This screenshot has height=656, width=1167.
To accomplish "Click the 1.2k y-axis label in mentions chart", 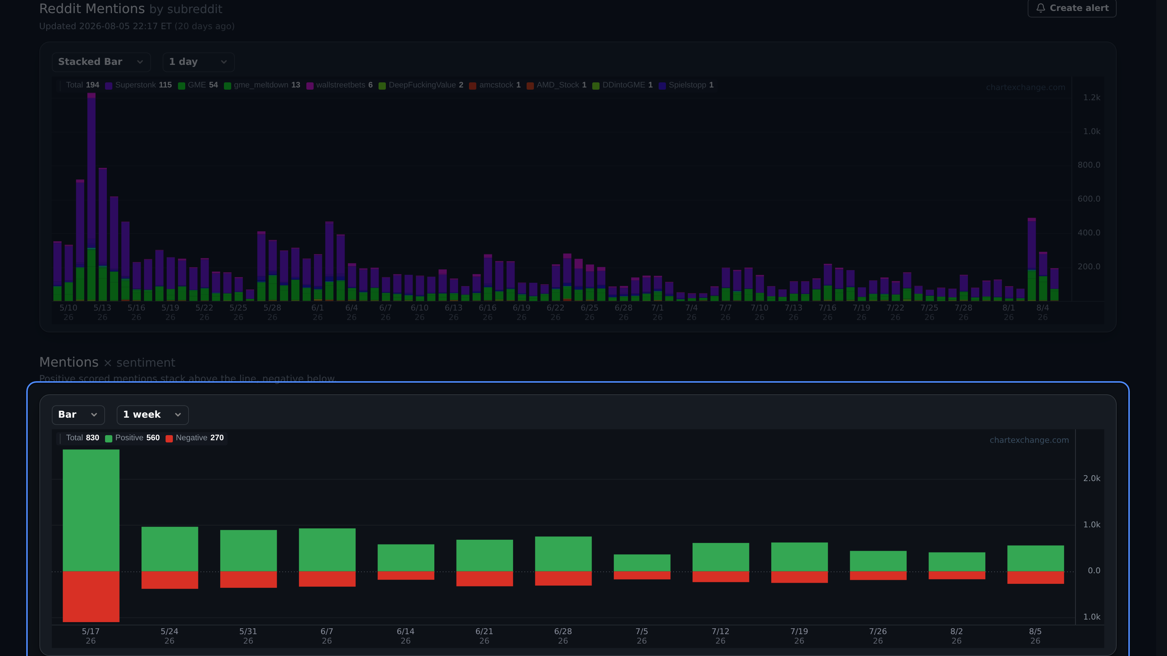I will (1092, 98).
